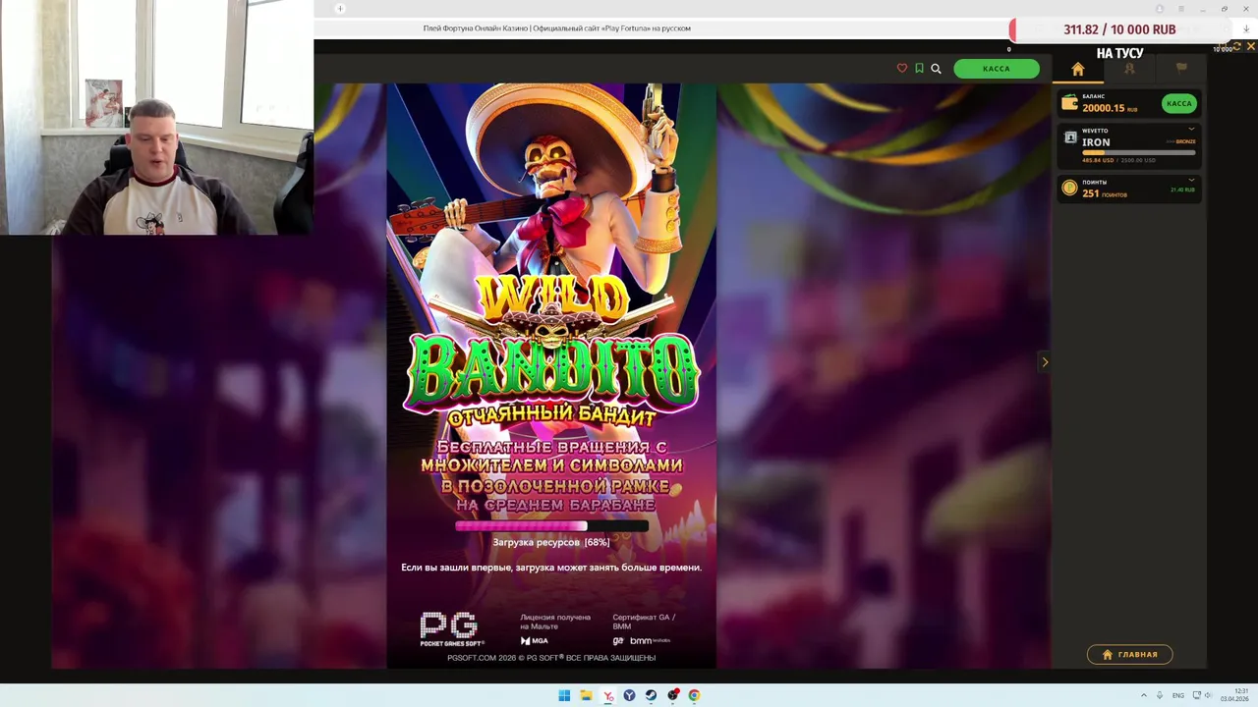Click the browser page title in the address bar
The height and width of the screenshot is (707, 1258).
(x=557, y=28)
